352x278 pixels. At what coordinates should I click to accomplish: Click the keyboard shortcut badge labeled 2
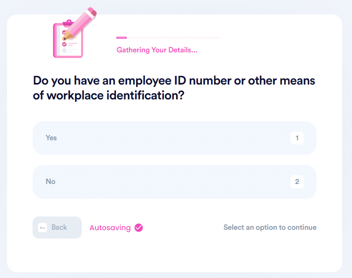[x=297, y=181]
